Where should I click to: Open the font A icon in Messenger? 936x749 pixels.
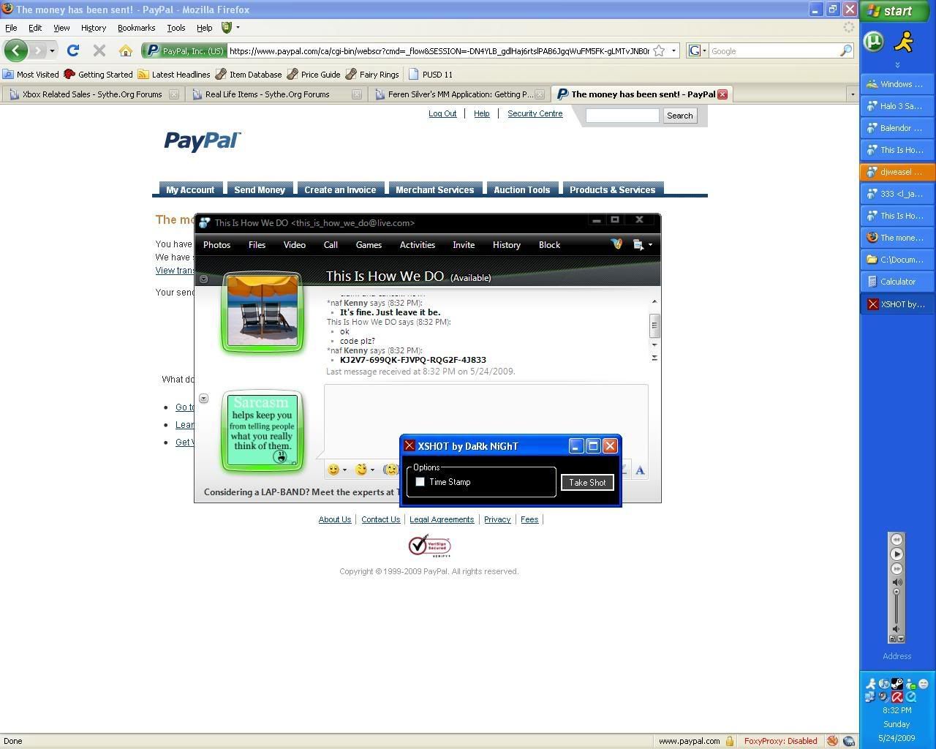(640, 470)
